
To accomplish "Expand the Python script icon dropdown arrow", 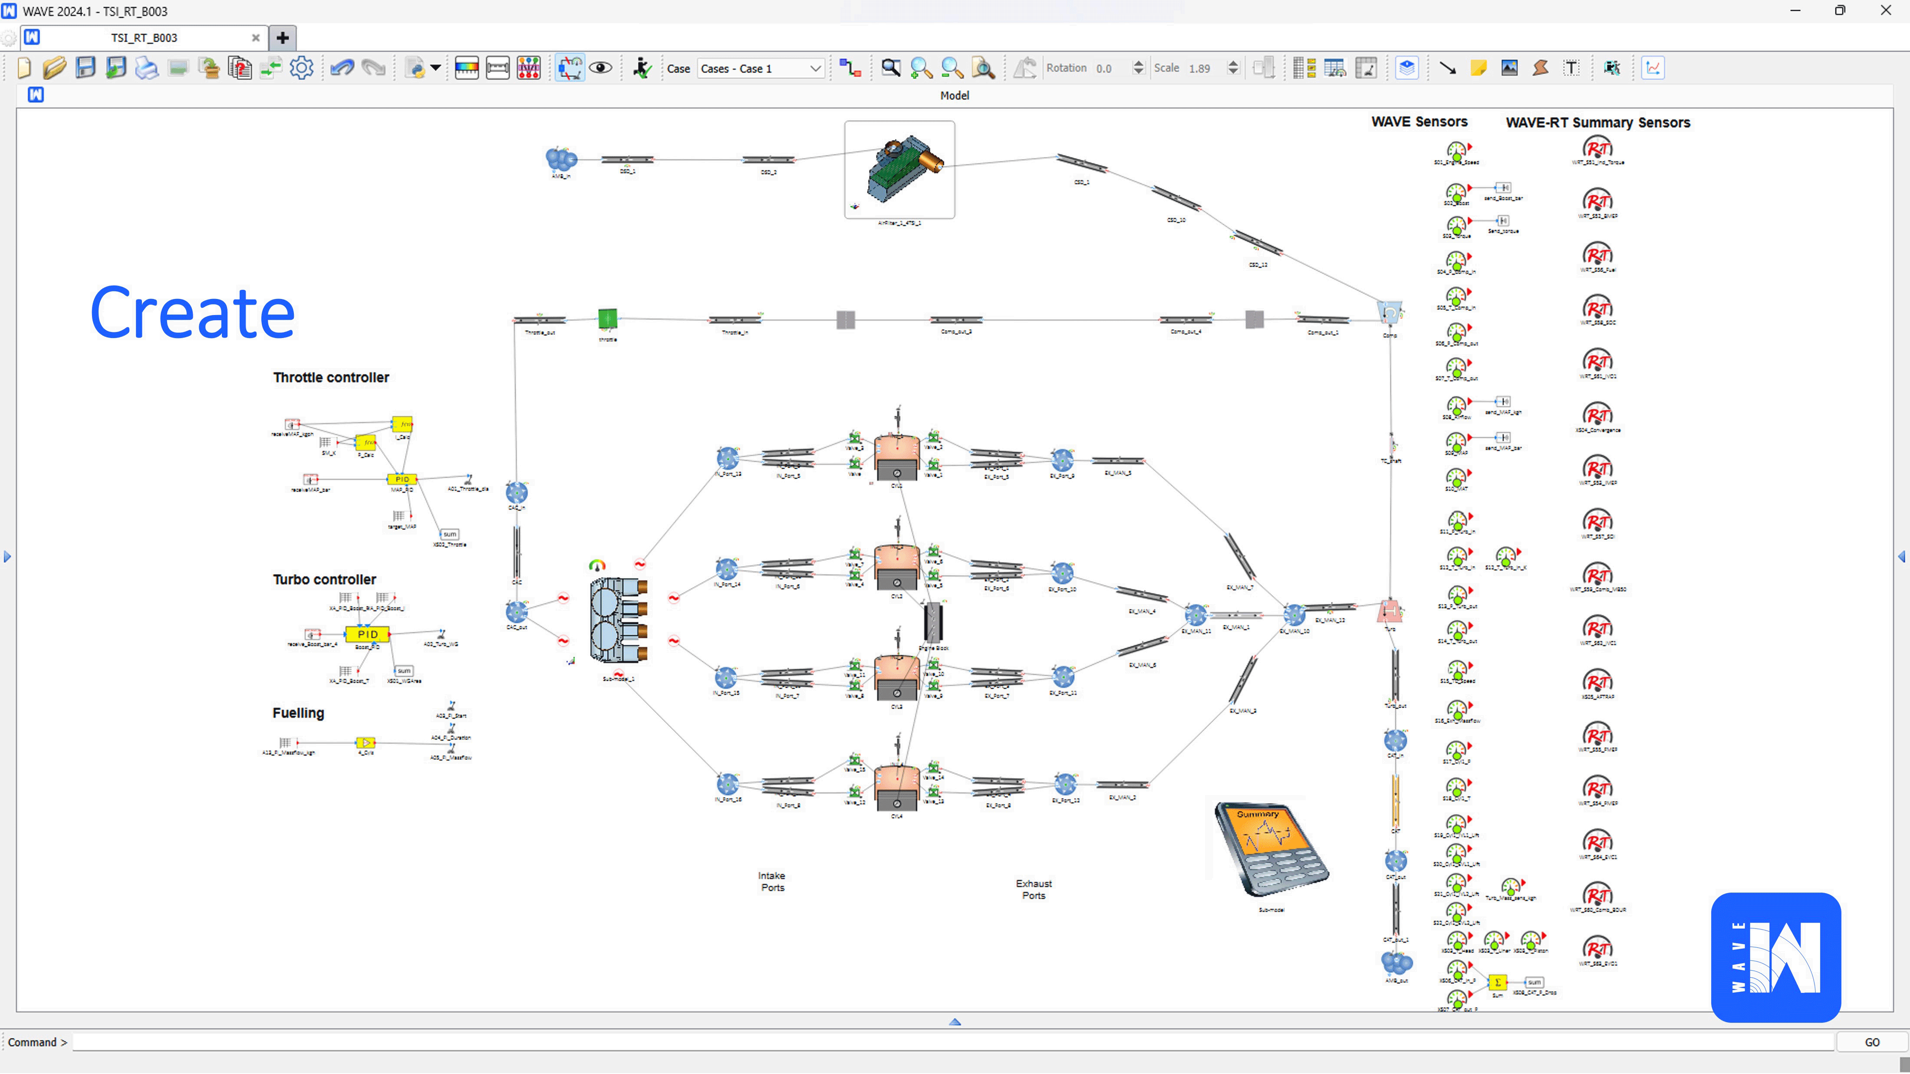I will [x=436, y=68].
